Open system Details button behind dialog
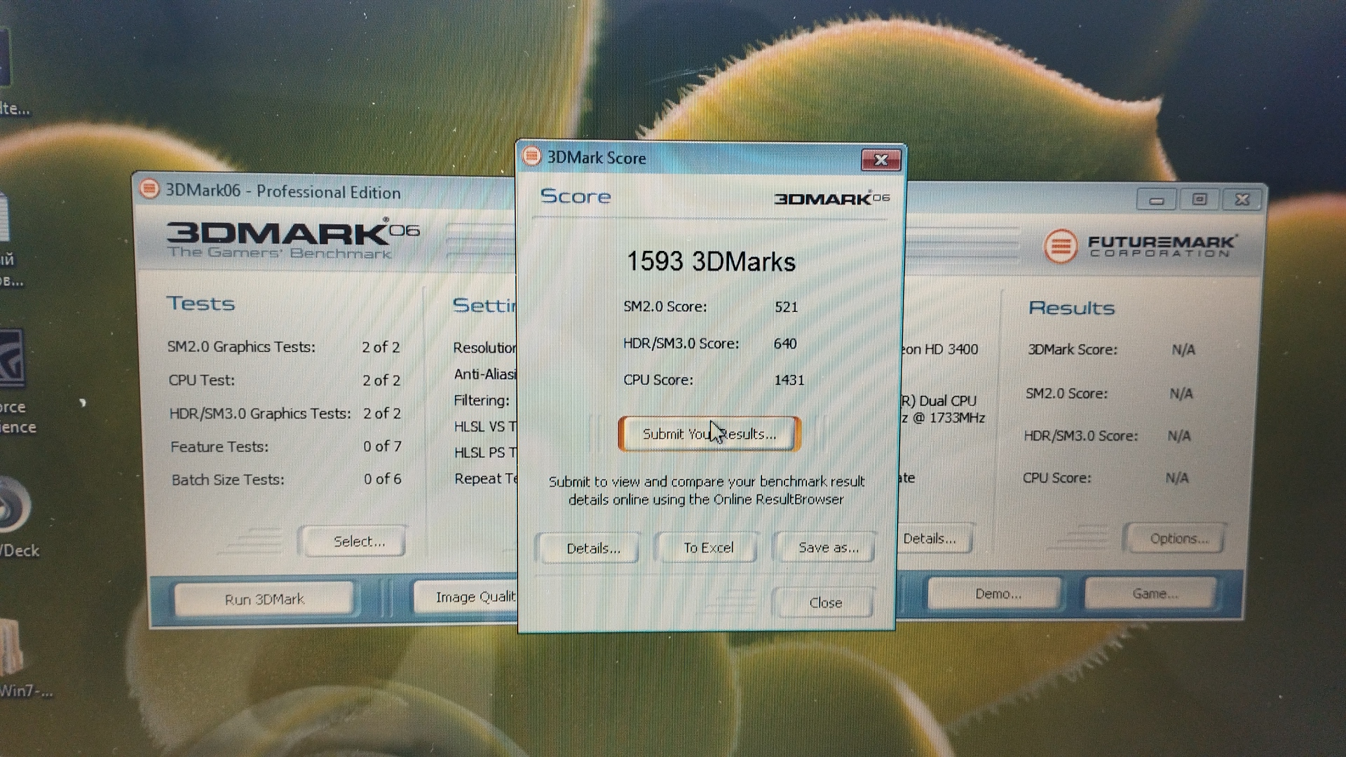 pyautogui.click(x=932, y=538)
